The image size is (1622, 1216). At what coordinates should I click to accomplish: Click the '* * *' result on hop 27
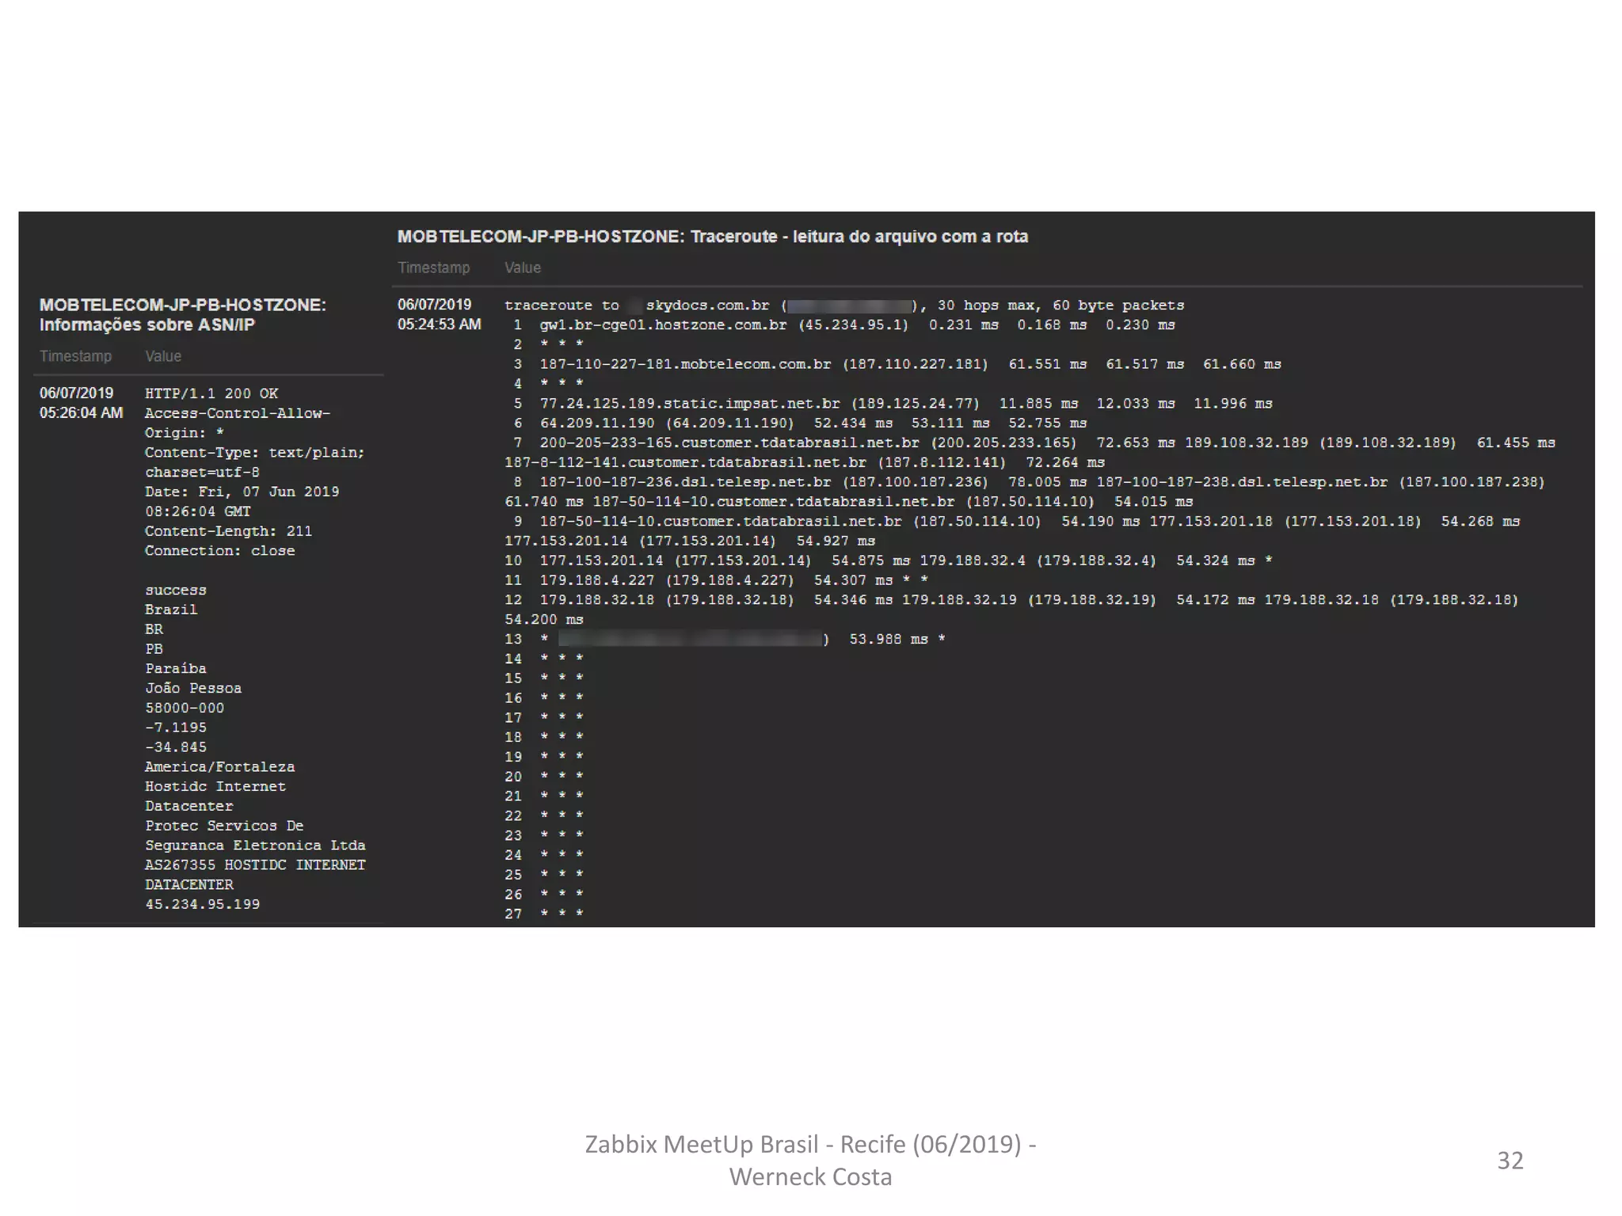[x=562, y=914]
